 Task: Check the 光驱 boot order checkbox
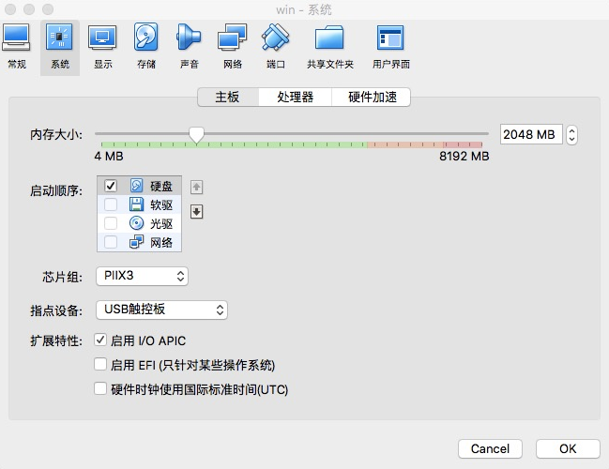click(111, 223)
